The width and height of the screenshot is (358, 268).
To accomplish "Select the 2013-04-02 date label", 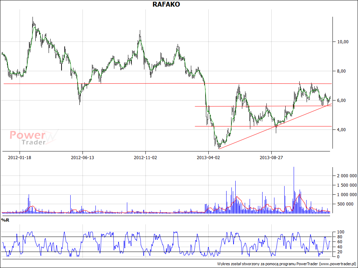I will pos(208,157).
